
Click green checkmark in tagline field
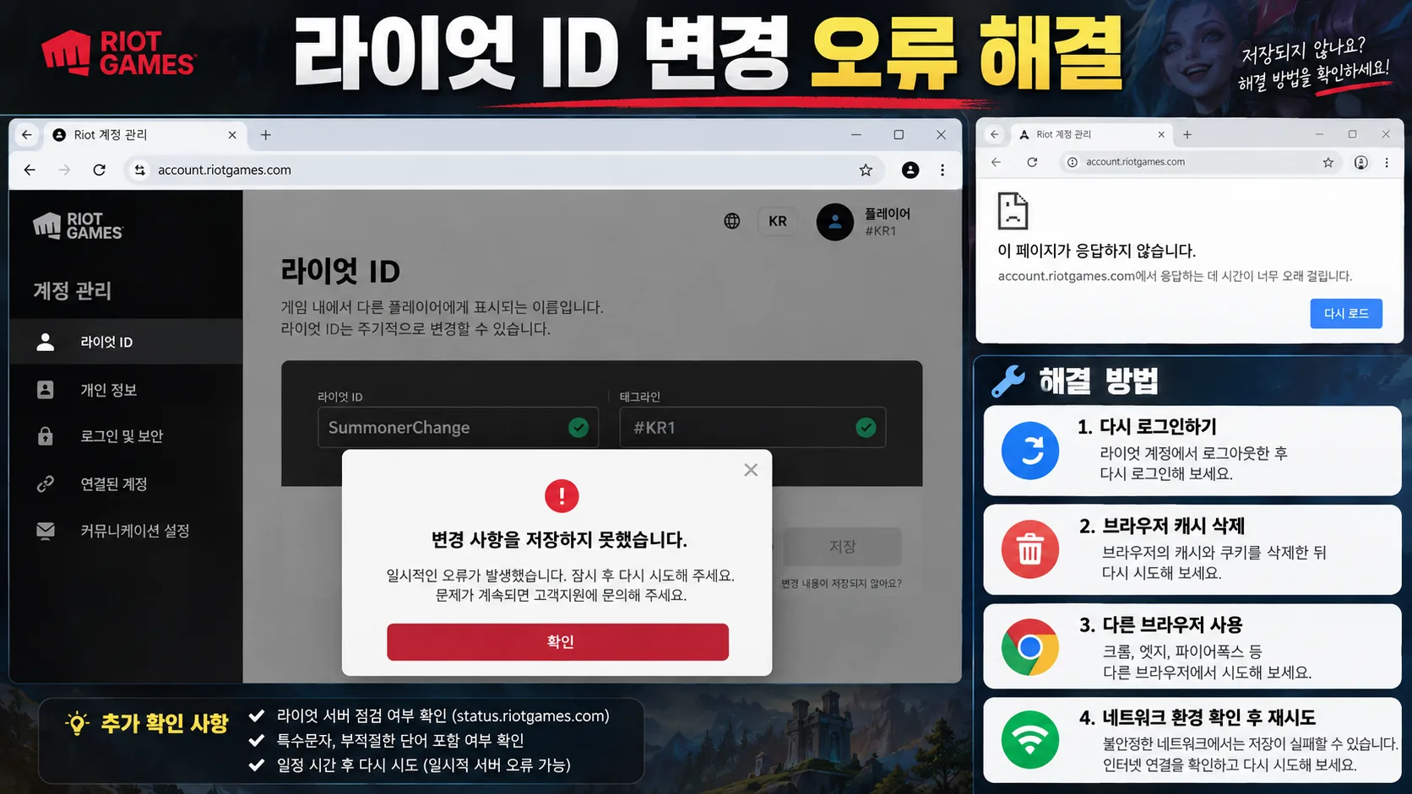(x=866, y=428)
